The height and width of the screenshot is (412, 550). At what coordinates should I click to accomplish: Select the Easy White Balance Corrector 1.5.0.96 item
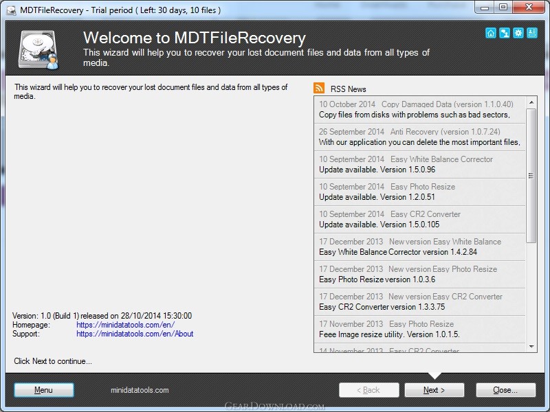click(x=419, y=164)
